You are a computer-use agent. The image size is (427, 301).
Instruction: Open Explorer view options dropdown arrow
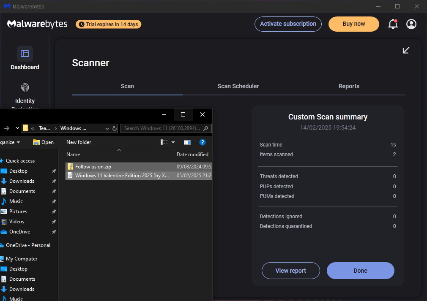[x=173, y=142]
